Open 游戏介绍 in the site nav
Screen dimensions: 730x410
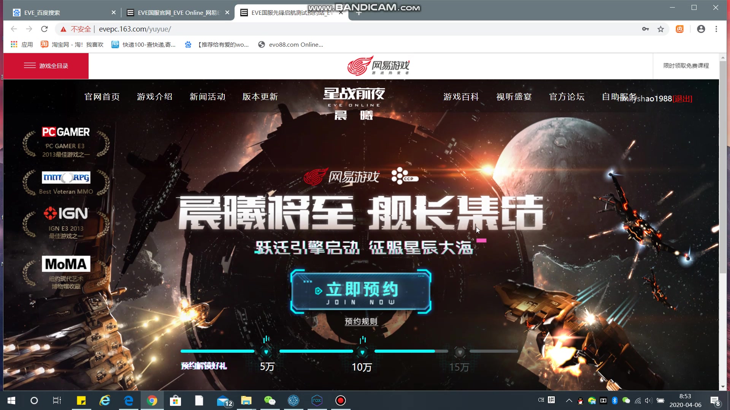point(155,97)
